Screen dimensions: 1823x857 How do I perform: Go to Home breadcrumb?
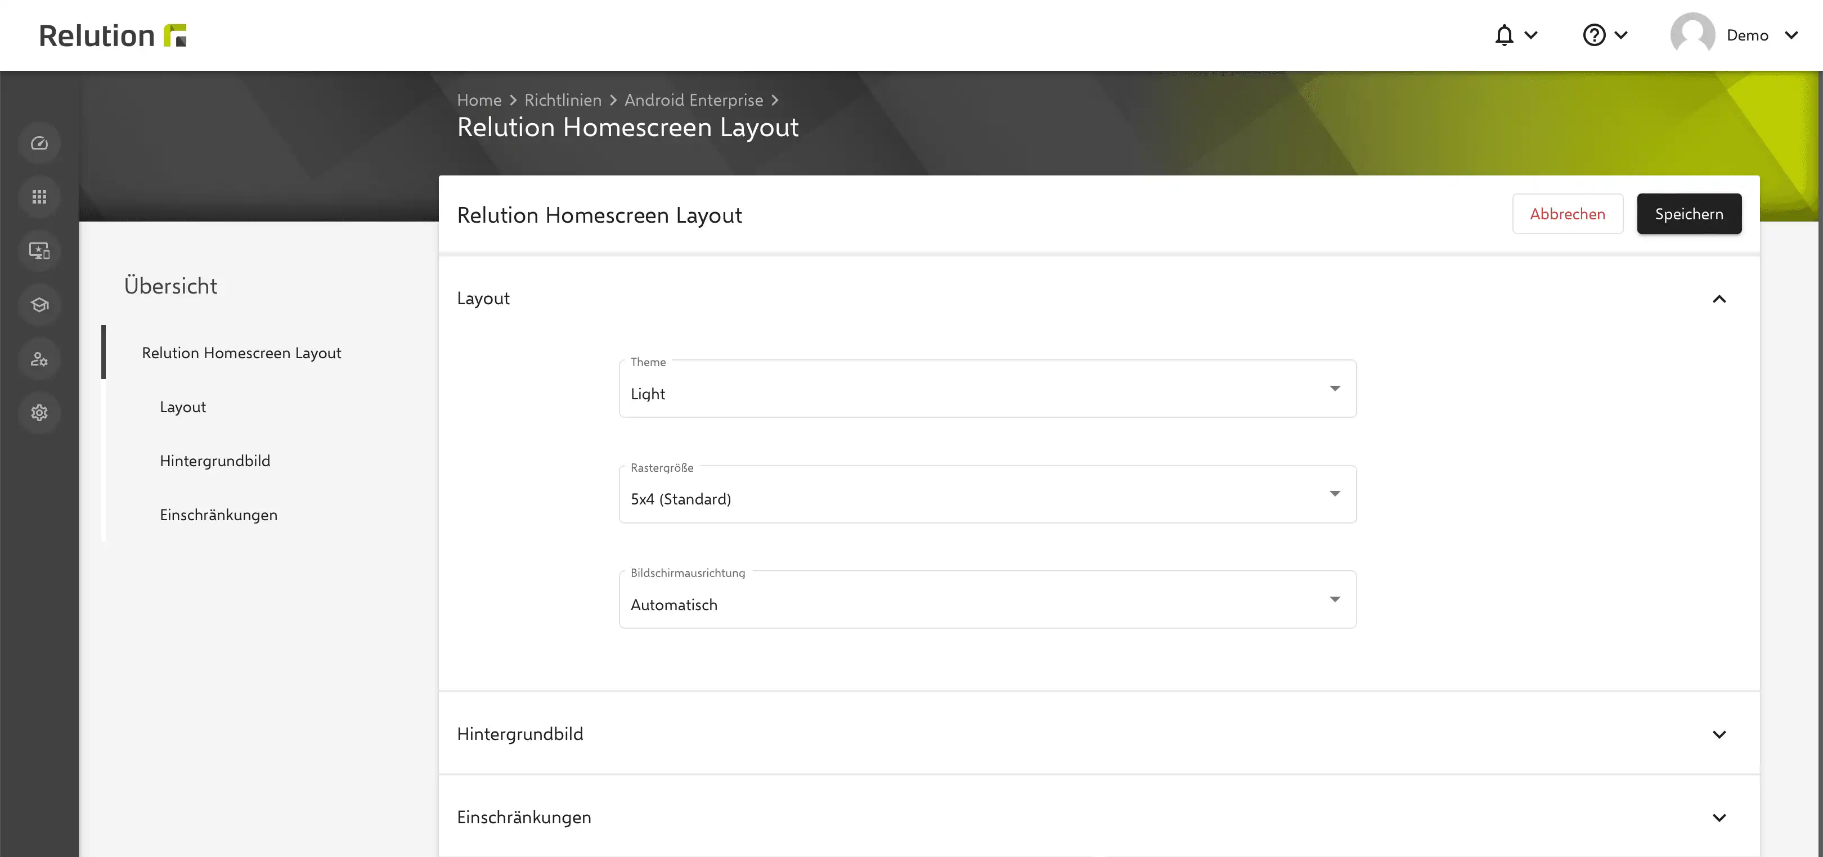tap(479, 101)
